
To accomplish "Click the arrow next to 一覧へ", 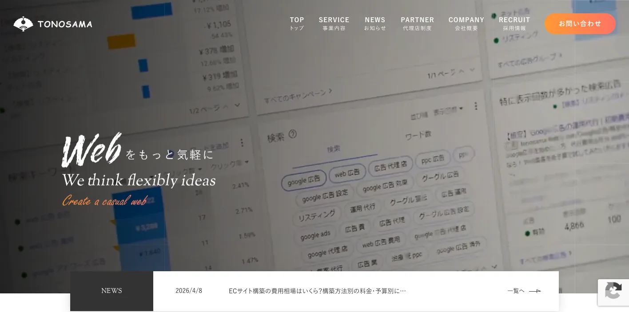I will [x=535, y=291].
